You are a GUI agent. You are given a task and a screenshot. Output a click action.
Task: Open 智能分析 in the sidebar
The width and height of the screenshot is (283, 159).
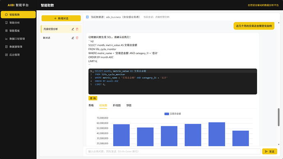18,23
